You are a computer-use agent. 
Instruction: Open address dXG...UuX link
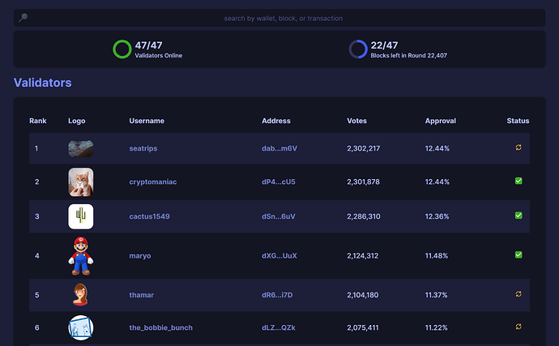pyautogui.click(x=279, y=256)
